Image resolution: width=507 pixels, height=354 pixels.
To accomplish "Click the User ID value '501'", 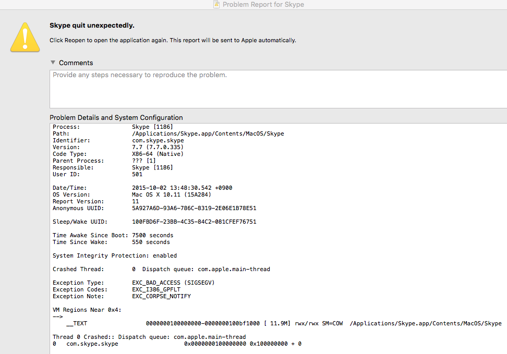I will [x=137, y=174].
